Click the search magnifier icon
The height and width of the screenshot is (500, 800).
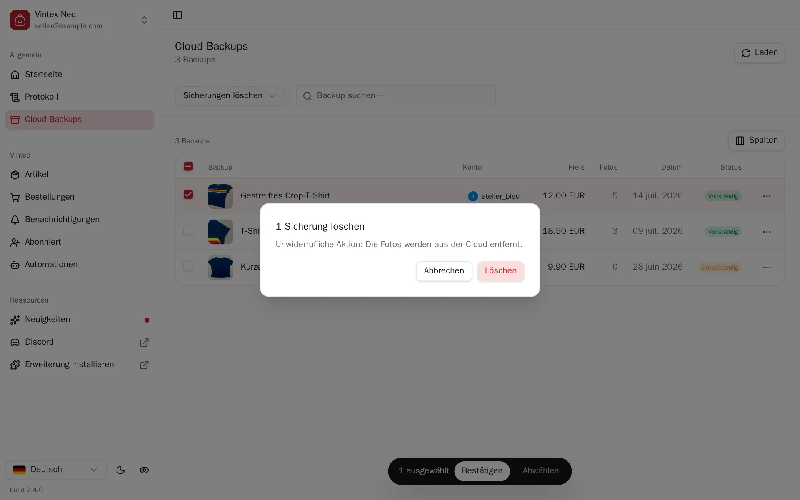coord(307,96)
